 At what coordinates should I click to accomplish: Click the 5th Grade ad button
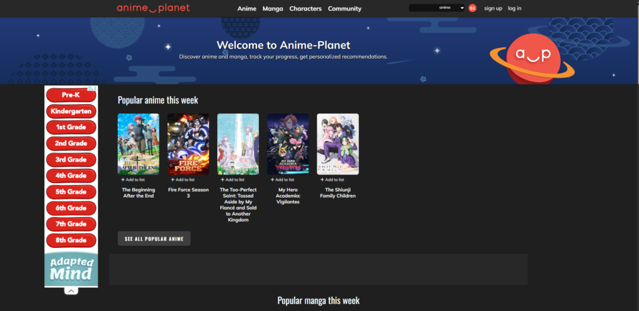click(71, 192)
